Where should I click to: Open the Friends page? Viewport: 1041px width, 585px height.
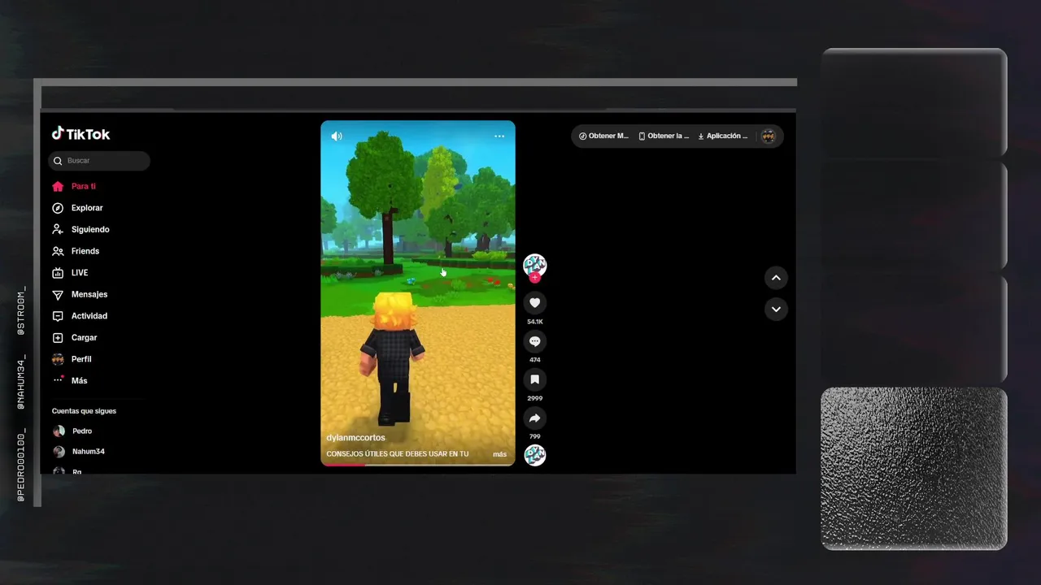85,251
